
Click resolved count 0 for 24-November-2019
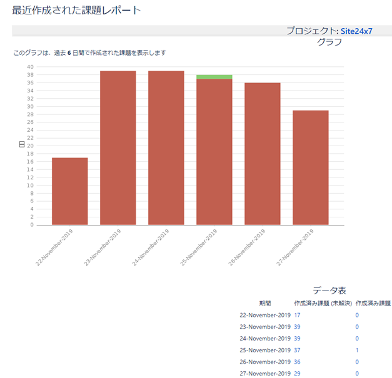click(x=357, y=339)
